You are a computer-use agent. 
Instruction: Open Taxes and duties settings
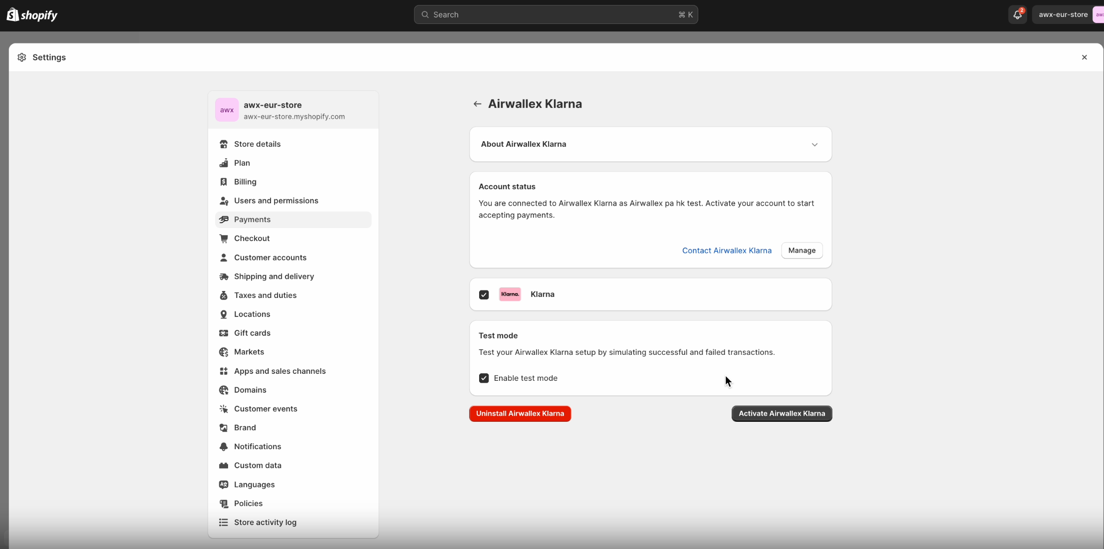pos(265,295)
